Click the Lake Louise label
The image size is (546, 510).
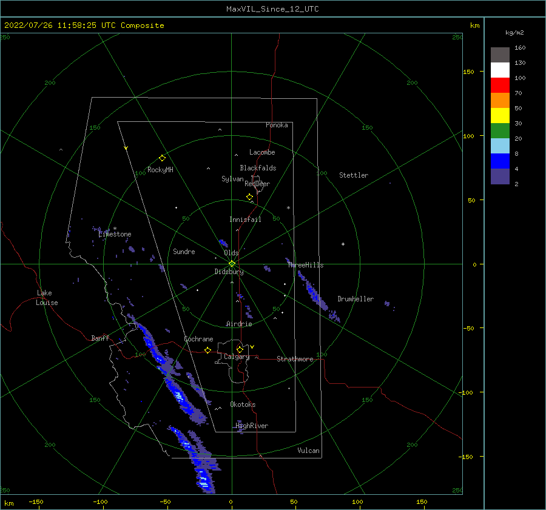[x=47, y=298]
